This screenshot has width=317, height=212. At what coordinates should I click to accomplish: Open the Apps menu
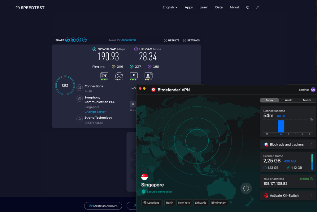tap(189, 7)
